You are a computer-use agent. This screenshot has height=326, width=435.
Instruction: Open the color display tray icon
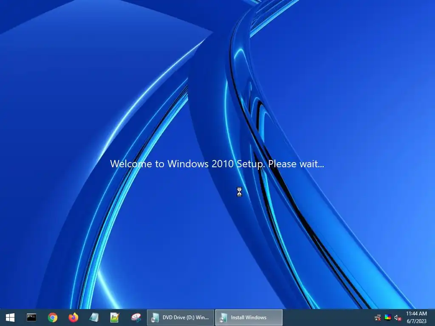click(388, 318)
